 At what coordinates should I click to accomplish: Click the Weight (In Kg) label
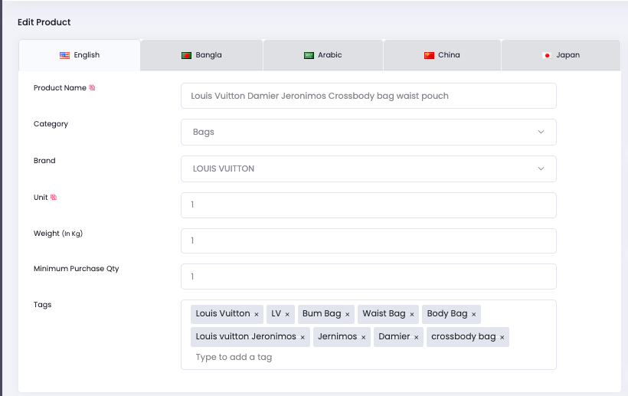click(x=58, y=234)
